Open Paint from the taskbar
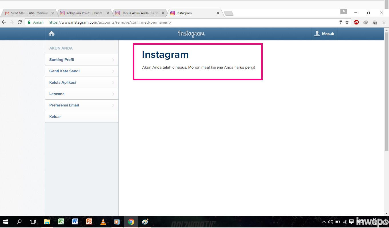389x228 pixels. (145, 222)
